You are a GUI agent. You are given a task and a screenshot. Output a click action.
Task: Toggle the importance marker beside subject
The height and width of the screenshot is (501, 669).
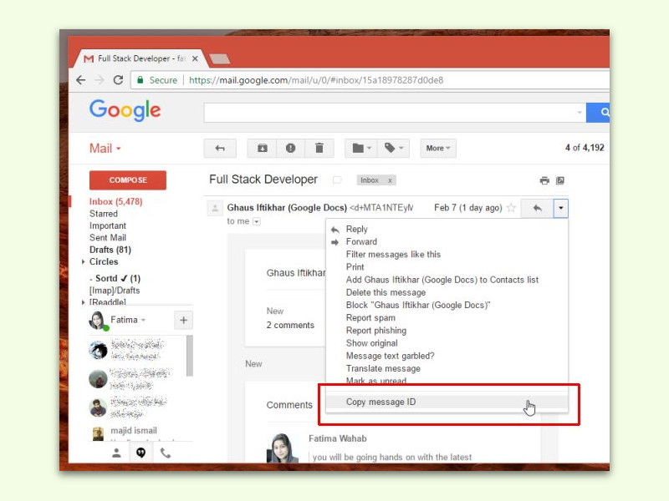[x=337, y=180]
